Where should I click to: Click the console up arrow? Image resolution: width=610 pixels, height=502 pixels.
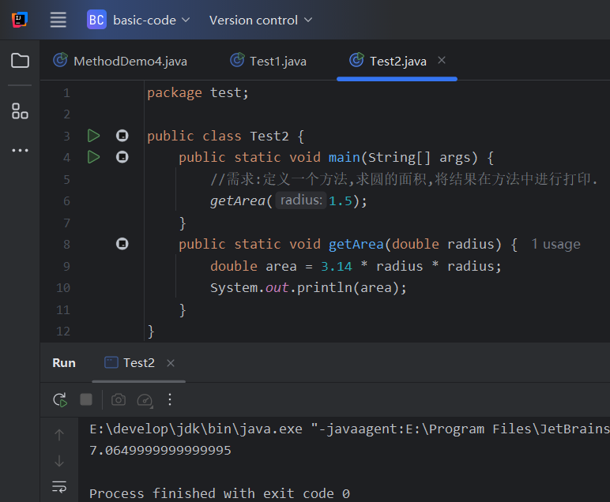[59, 435]
